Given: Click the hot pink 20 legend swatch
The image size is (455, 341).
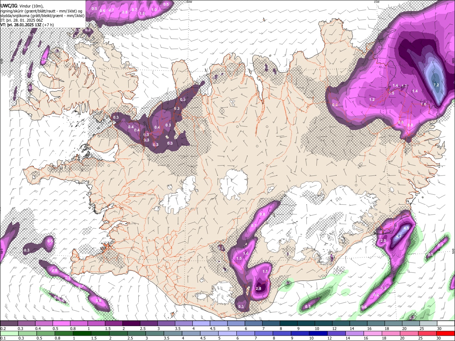Looking at the screenshot, I should click(x=408, y=333).
